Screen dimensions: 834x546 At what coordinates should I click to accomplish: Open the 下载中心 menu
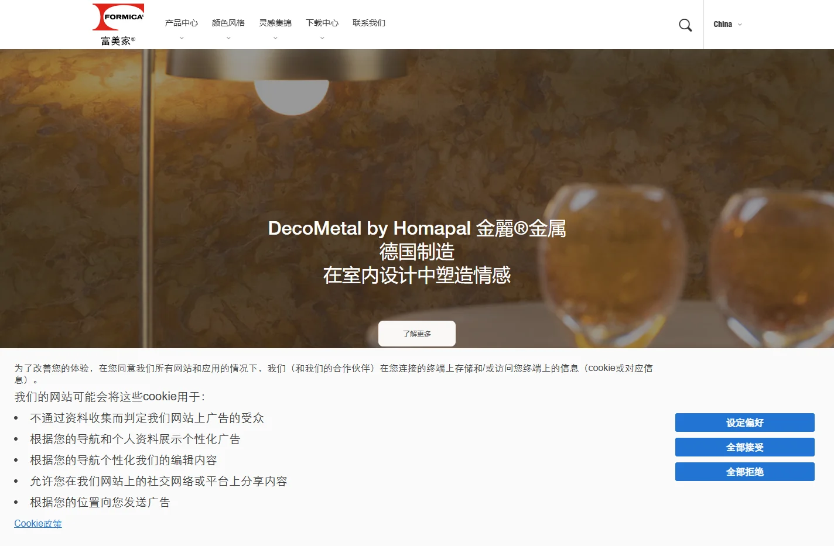(x=322, y=23)
